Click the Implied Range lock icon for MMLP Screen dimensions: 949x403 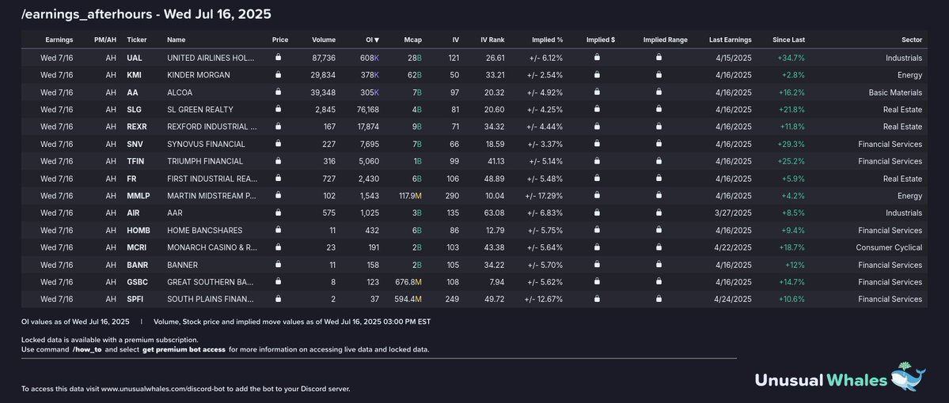point(659,195)
